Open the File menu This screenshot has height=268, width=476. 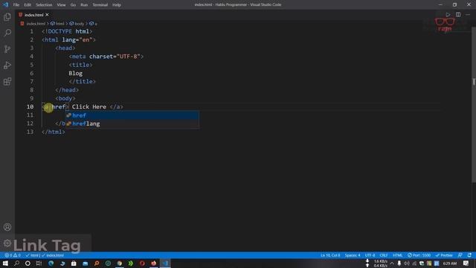click(16, 5)
